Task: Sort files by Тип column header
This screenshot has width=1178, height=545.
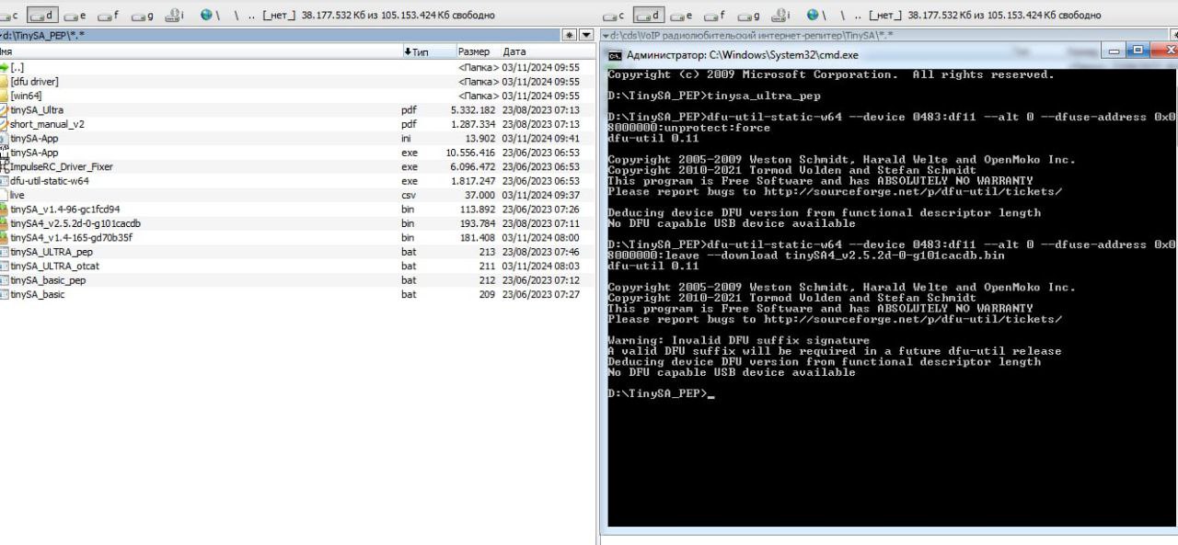Action: coord(420,51)
